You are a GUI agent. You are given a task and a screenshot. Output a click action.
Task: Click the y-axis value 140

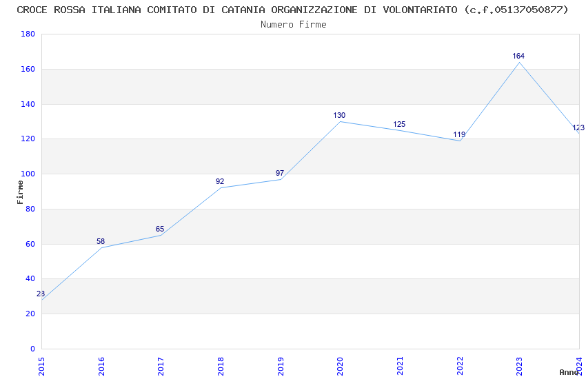point(28,104)
